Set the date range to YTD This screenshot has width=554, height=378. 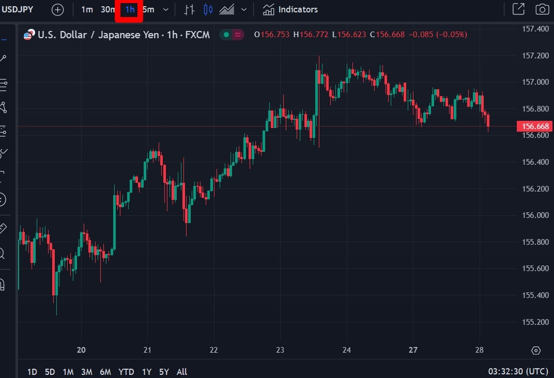point(126,372)
